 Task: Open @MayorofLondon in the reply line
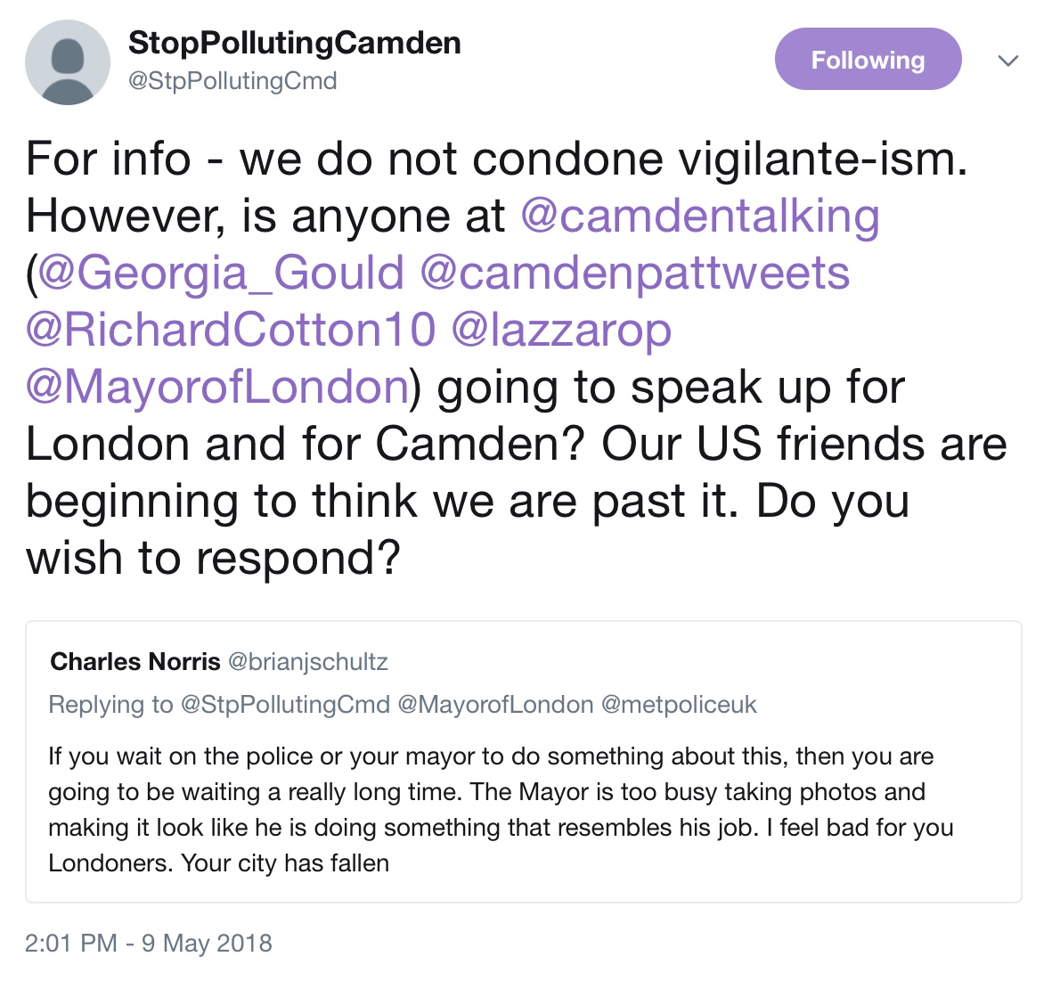coord(495,705)
